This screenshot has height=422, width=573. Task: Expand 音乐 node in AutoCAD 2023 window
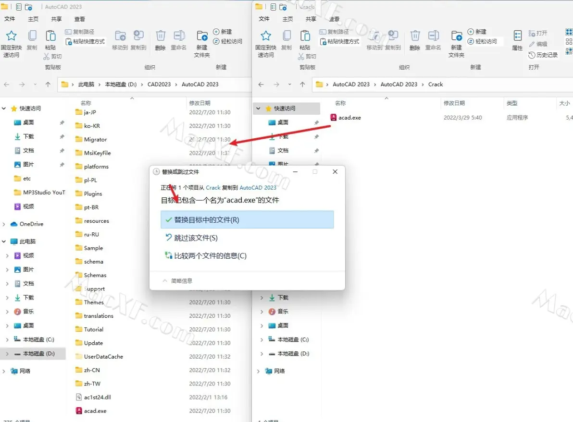click(x=7, y=312)
